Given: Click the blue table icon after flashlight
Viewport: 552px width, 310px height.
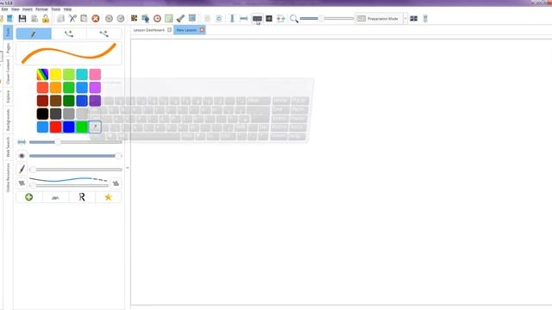Looking at the screenshot, I should [192, 18].
